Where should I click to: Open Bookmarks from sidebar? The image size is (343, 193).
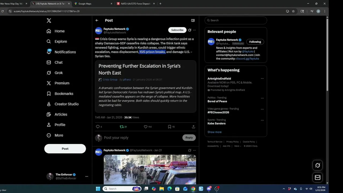pyautogui.click(x=60, y=94)
